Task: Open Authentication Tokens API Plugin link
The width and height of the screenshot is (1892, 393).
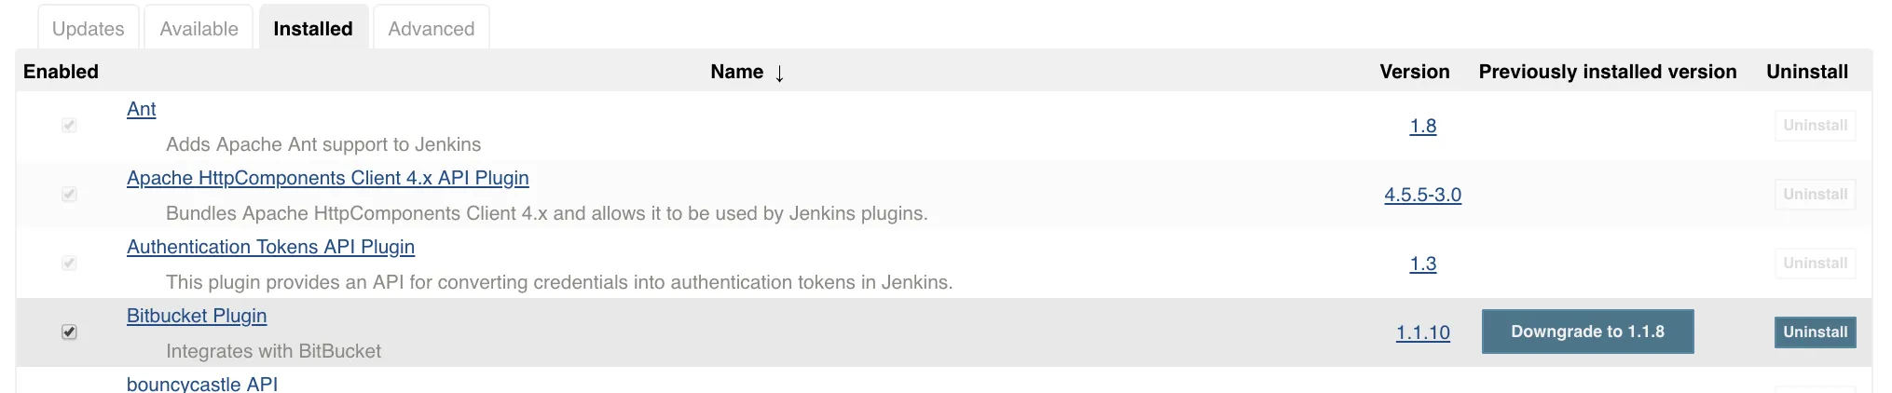Action: click(x=270, y=247)
